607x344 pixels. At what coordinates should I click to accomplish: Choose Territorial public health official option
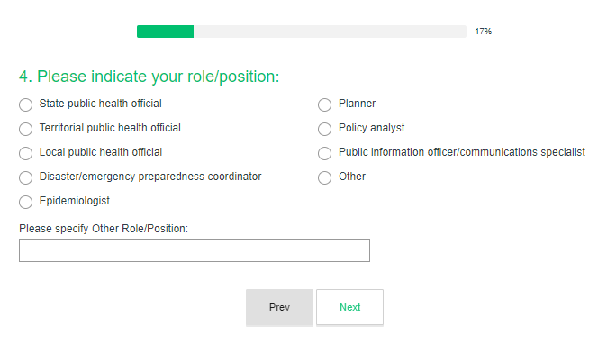point(25,129)
